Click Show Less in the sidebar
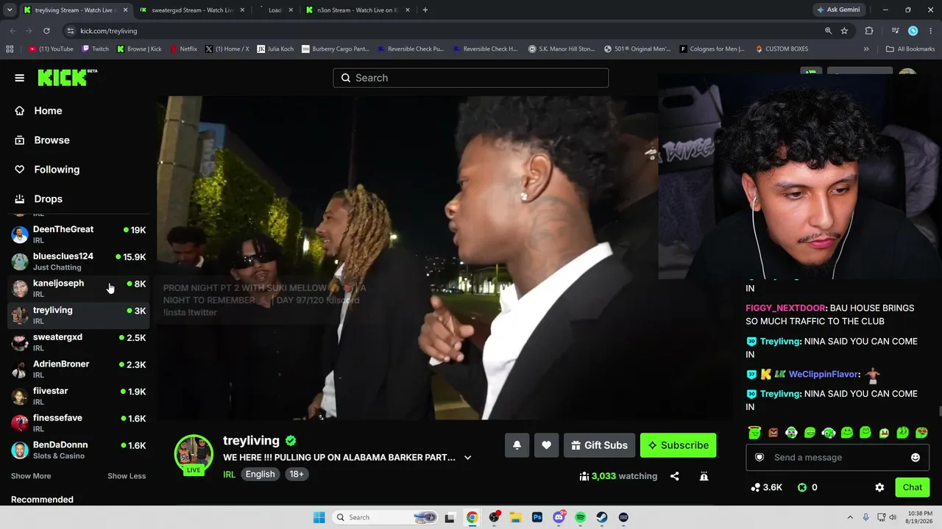 pyautogui.click(x=127, y=476)
